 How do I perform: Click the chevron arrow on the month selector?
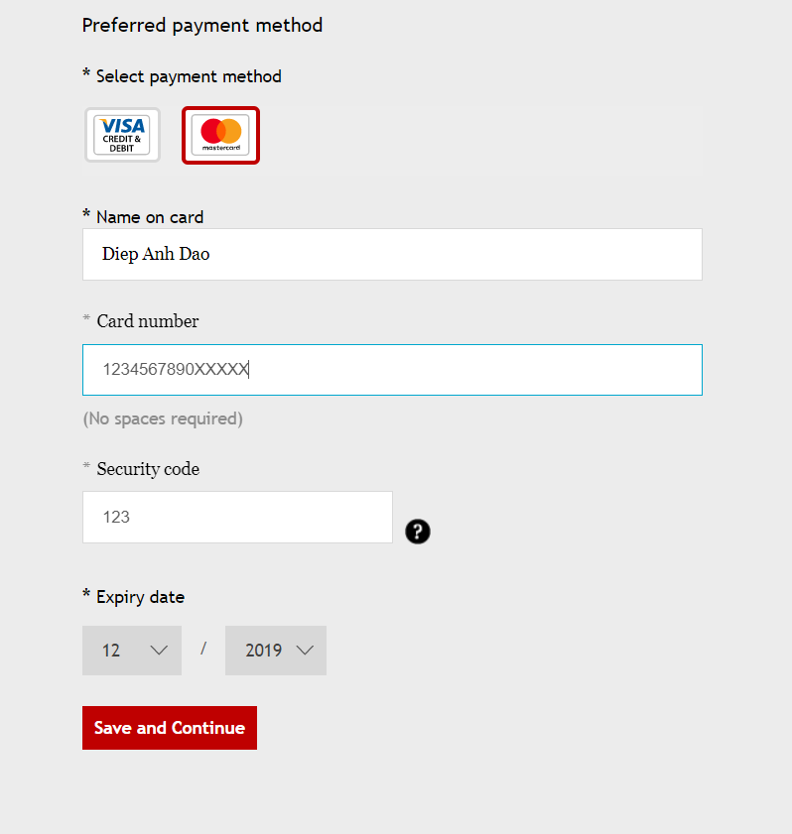click(x=159, y=651)
